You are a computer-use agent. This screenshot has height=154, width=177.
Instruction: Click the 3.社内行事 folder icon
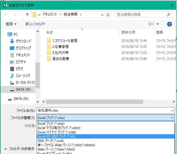(x=49, y=53)
